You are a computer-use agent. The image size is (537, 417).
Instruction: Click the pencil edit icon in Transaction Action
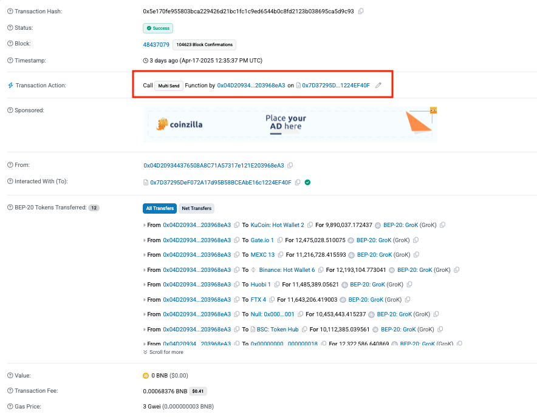point(378,86)
